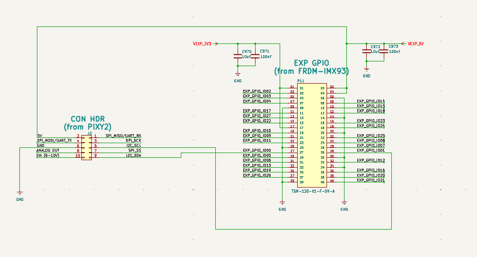Click capacitor C971 symbol
Image resolution: width=477 pixels, height=257 pixels.
[x=255, y=56]
